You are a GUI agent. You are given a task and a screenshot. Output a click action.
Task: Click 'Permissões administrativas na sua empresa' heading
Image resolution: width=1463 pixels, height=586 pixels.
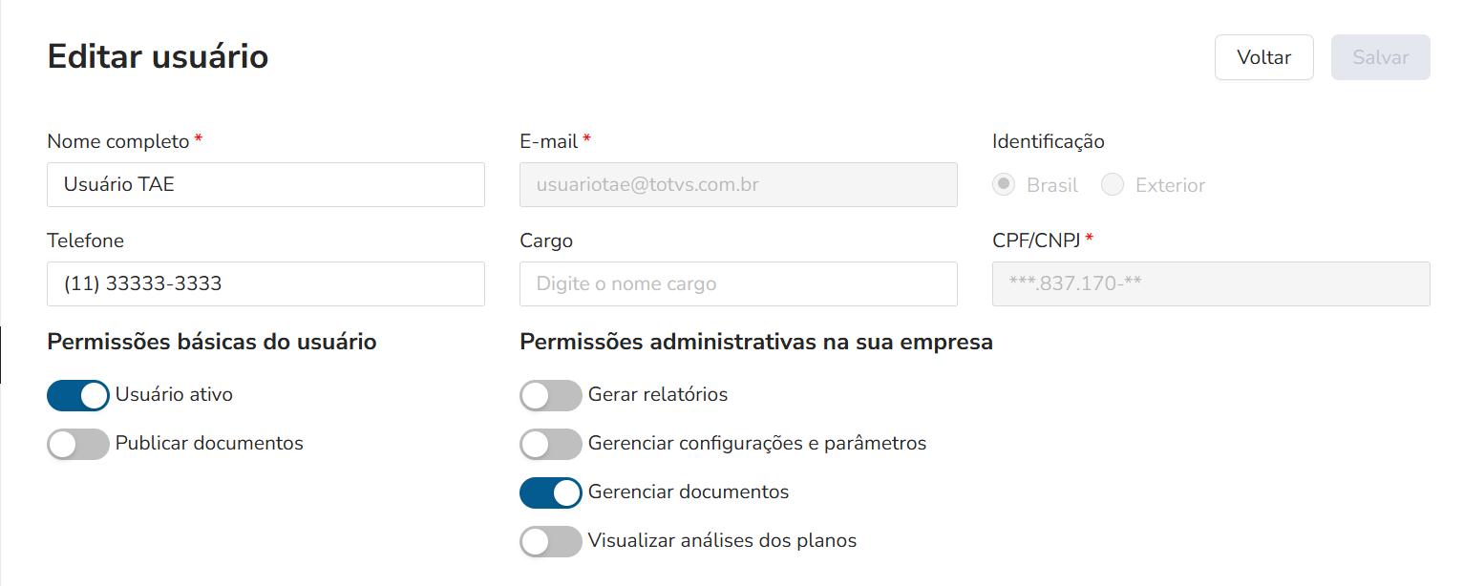tap(756, 342)
